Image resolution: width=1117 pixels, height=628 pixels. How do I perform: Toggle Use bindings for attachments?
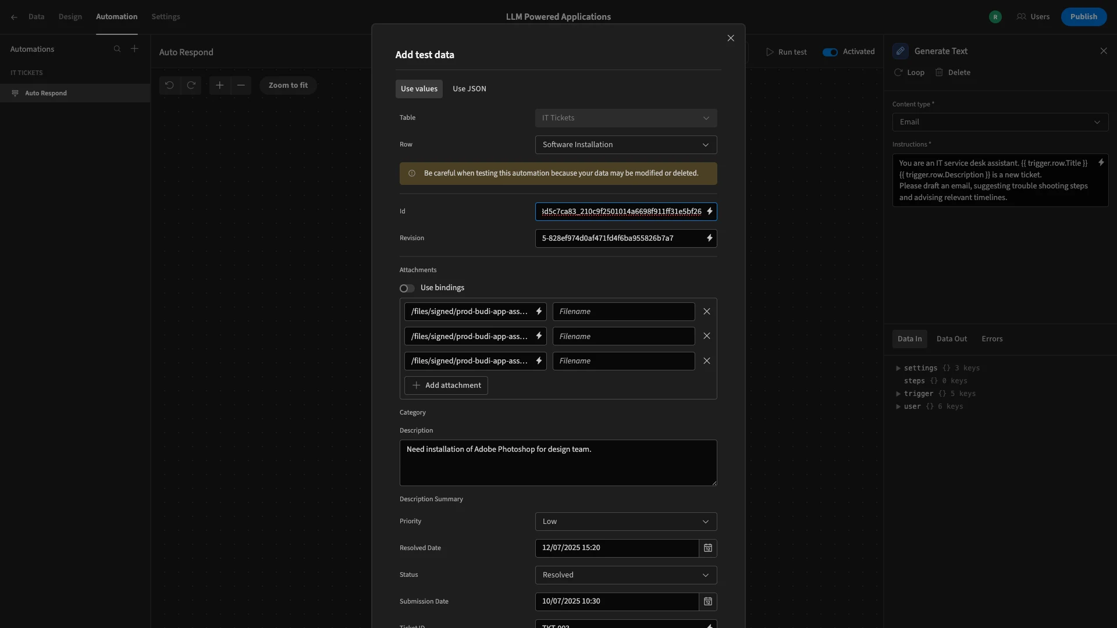(407, 288)
